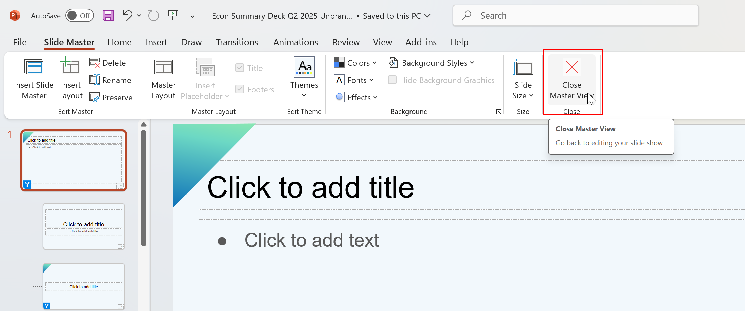Expand the Colors dropdown
Viewport: 745px width, 311px height.
click(x=355, y=63)
